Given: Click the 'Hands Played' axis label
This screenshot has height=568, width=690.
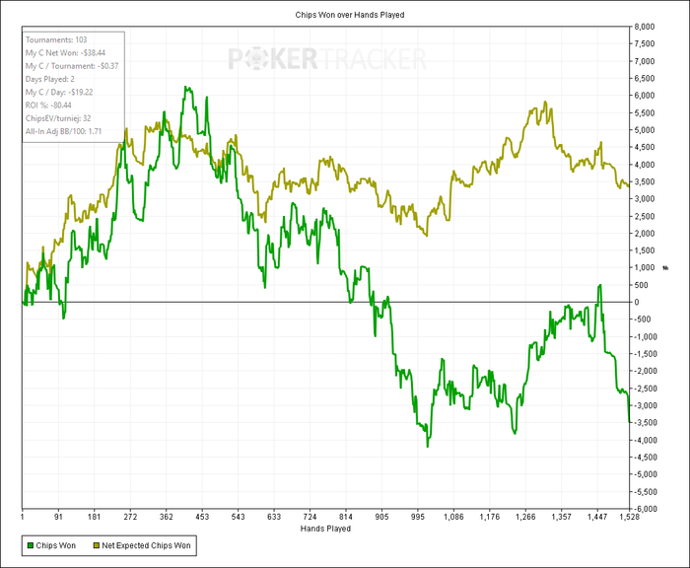Looking at the screenshot, I should (325, 529).
